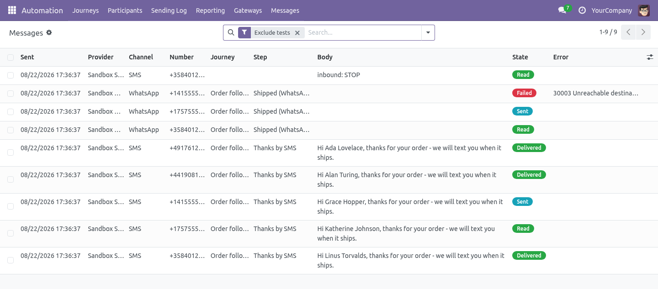Image resolution: width=658 pixels, height=289 pixels.
Task: Toggle the select-all header checkbox
Action: [x=11, y=58]
